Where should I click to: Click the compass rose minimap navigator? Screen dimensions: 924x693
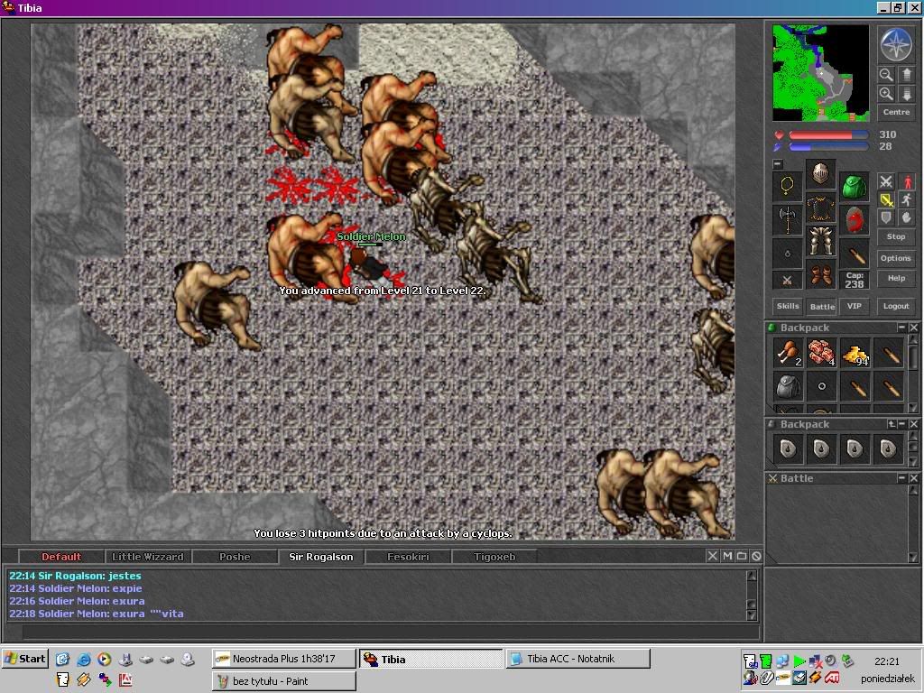click(896, 45)
